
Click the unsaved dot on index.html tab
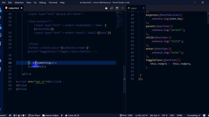click(x=22, y=8)
